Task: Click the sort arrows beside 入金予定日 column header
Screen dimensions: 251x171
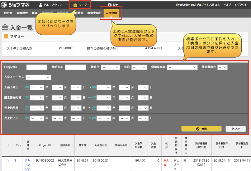Action: pyautogui.click(x=109, y=145)
